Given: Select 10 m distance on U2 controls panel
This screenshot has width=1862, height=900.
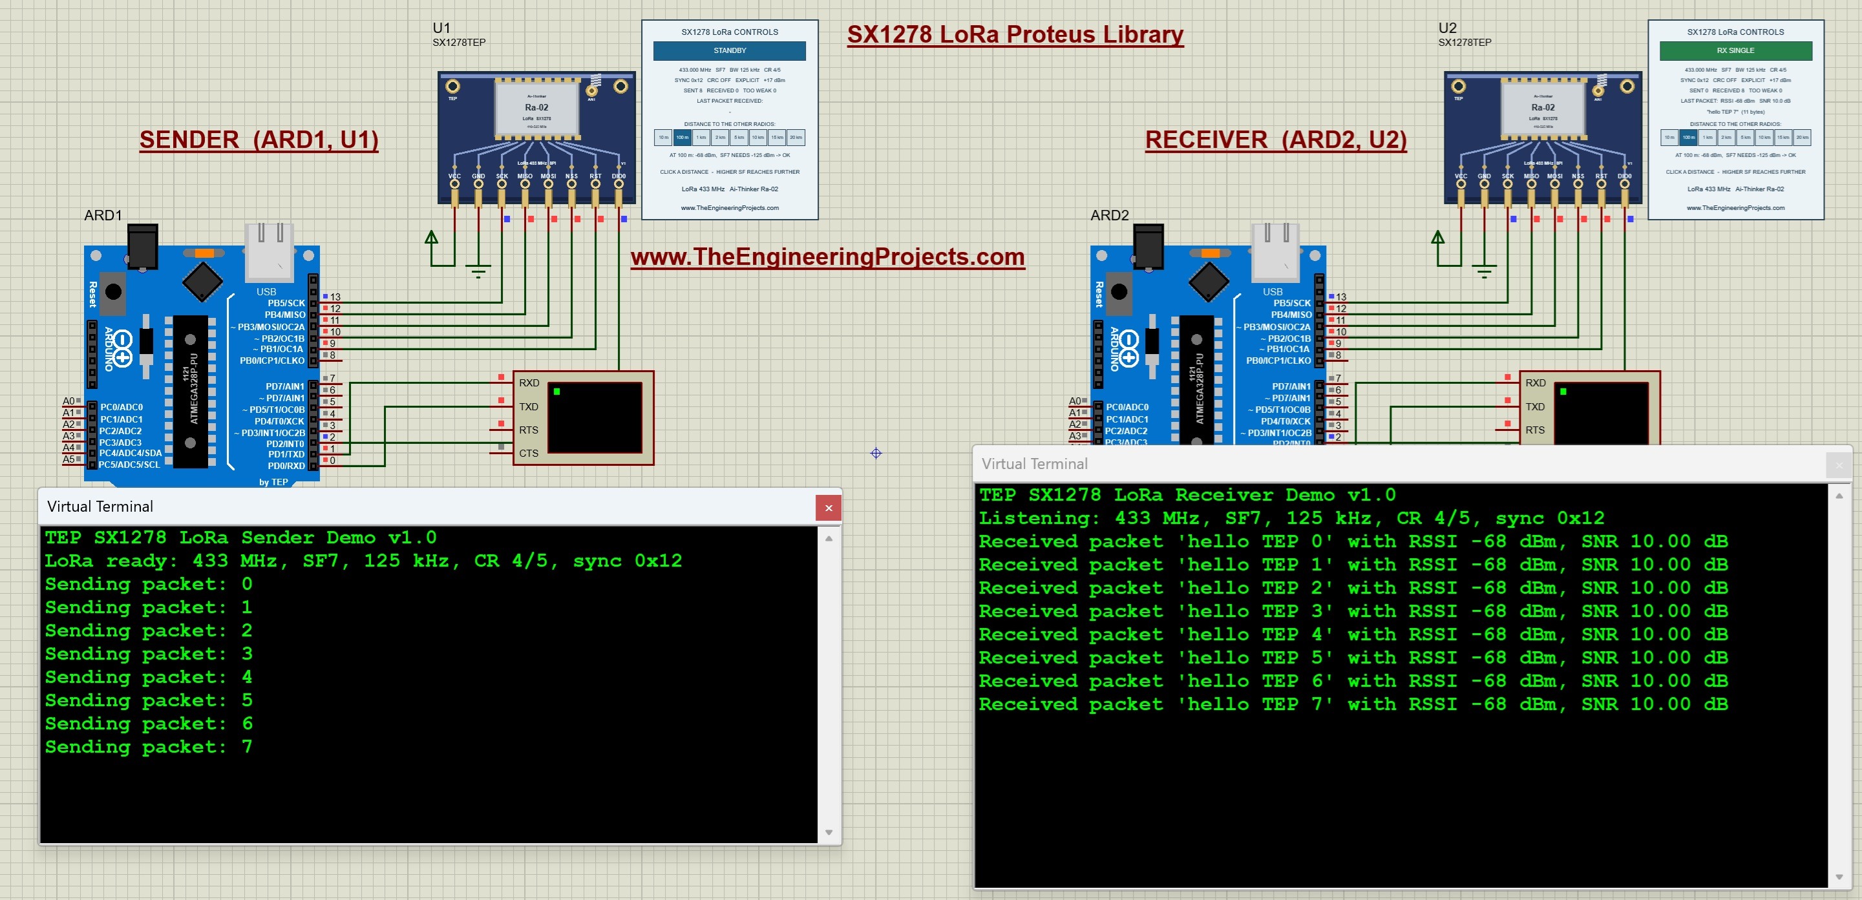Looking at the screenshot, I should tap(1670, 137).
